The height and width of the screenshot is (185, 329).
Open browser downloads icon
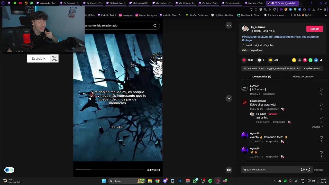[314, 10]
